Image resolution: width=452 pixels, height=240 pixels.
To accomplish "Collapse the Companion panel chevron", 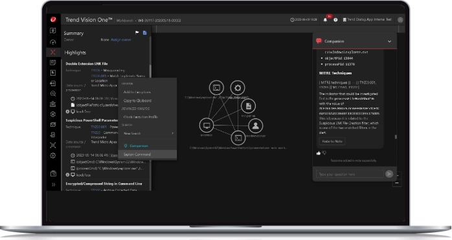I will pos(389,41).
